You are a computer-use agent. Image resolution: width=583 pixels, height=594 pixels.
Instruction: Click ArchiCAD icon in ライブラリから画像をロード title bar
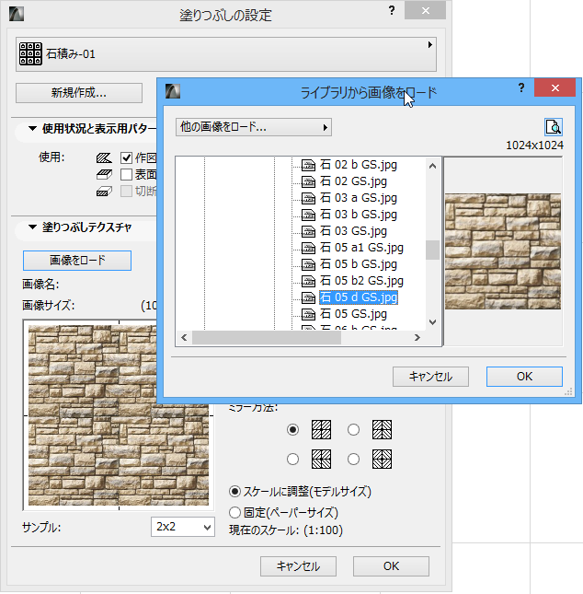click(173, 91)
